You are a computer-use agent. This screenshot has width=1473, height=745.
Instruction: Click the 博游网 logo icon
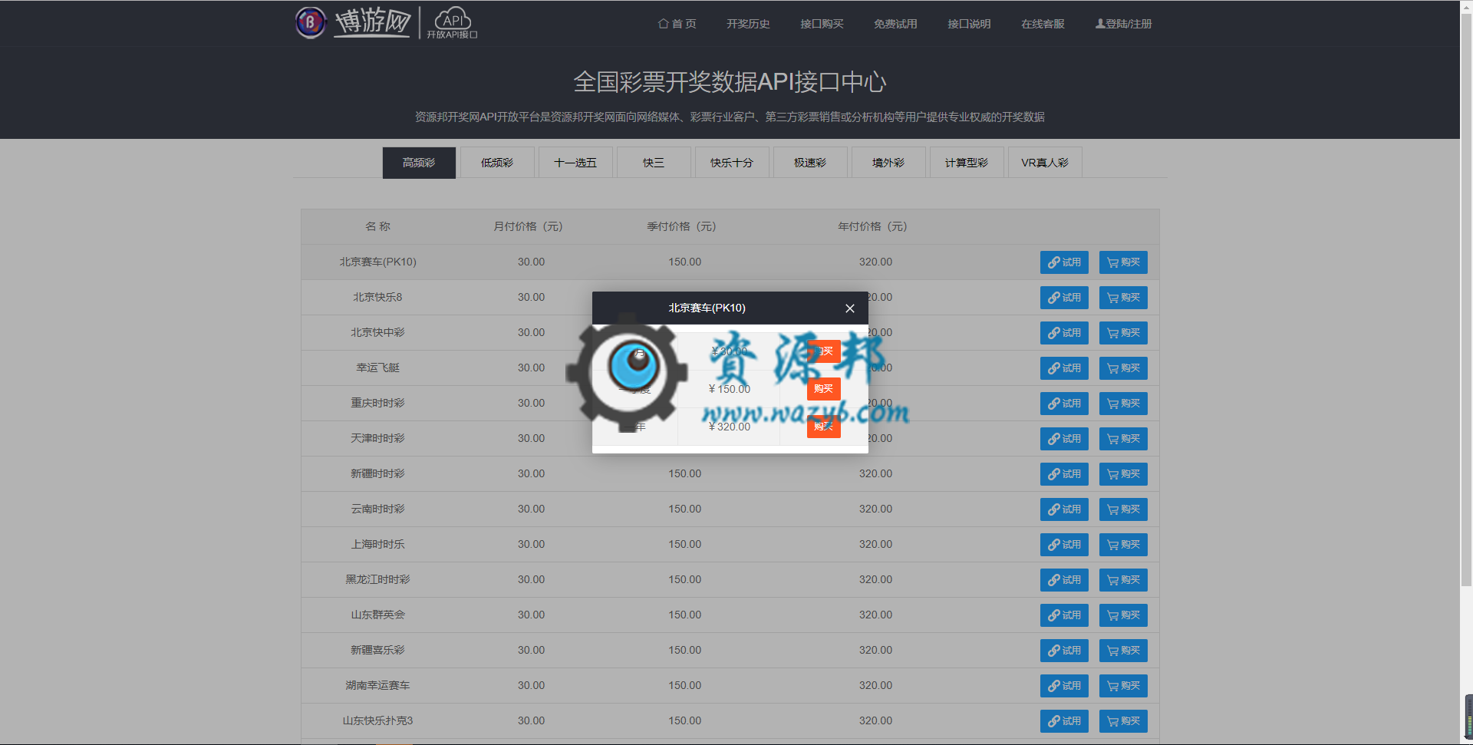click(x=311, y=22)
